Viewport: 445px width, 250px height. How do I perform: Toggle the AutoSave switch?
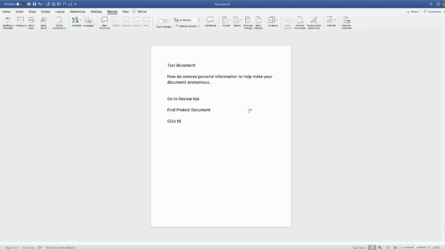click(20, 4)
